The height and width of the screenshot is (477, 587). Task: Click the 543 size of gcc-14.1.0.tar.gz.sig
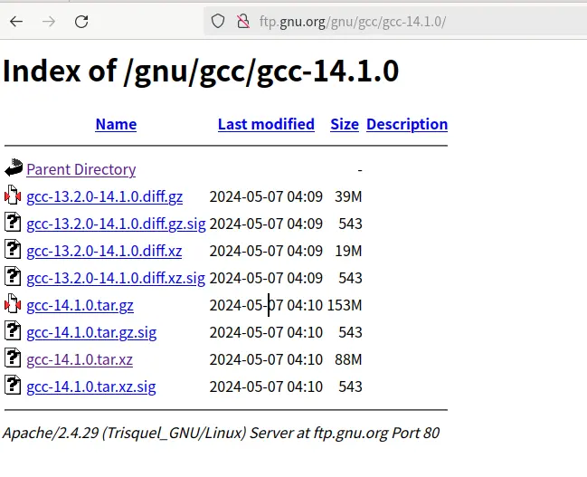350,332
